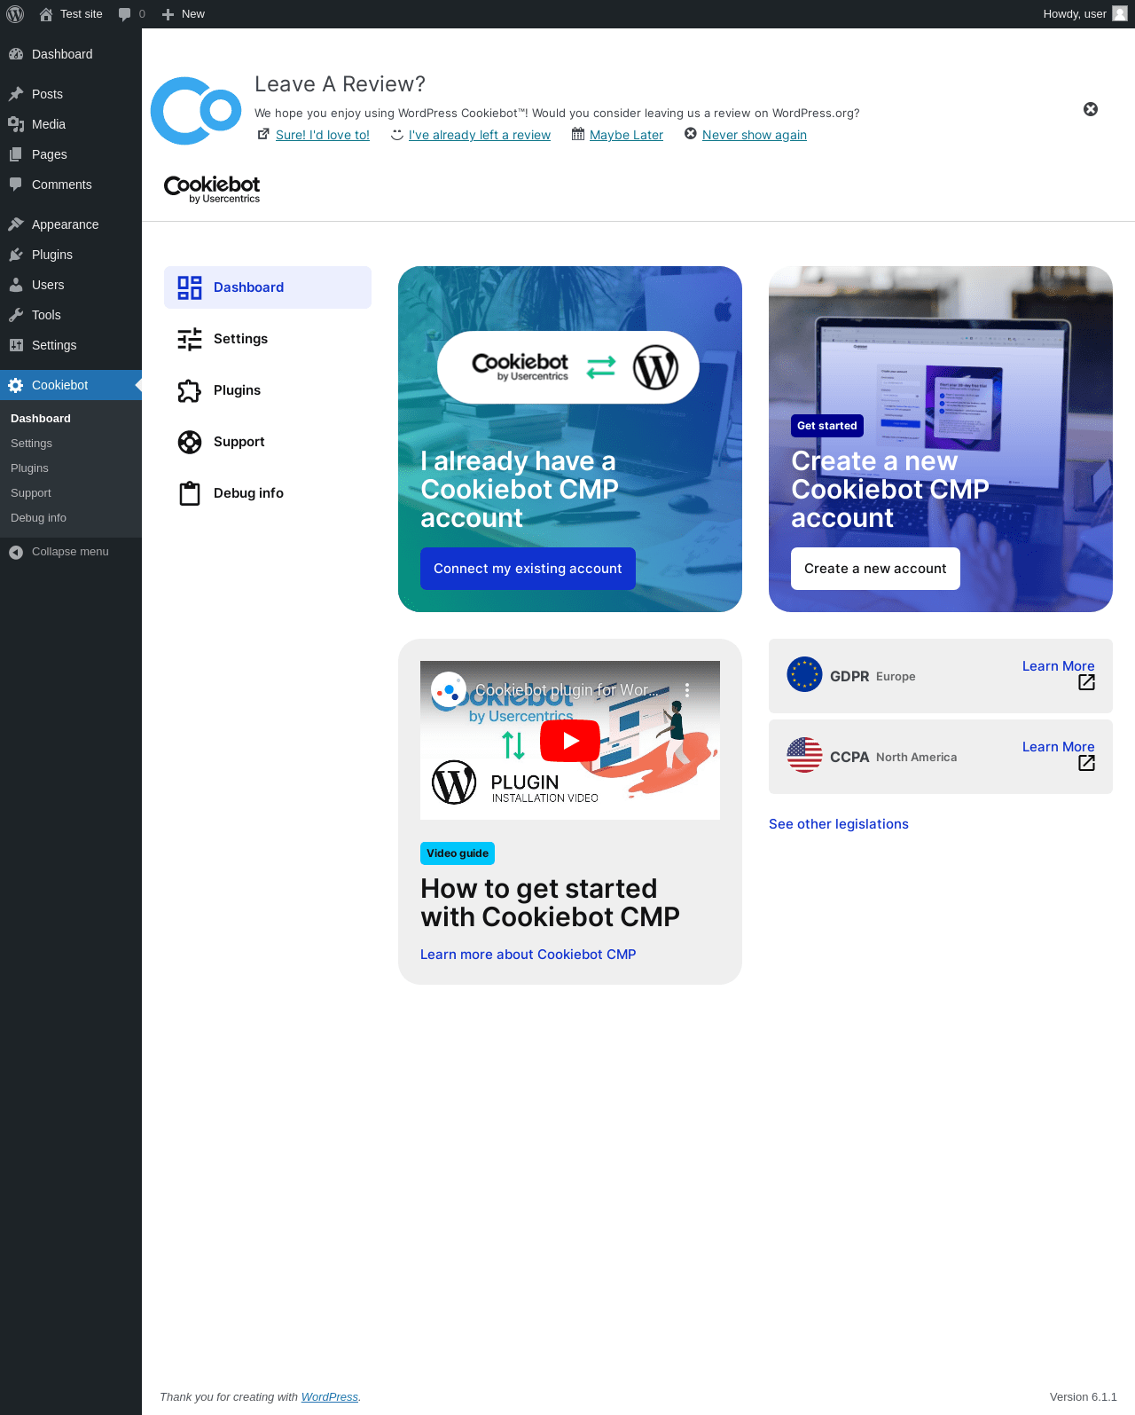Click the video channel avatar icon
The height and width of the screenshot is (1415, 1135).
pyautogui.click(x=449, y=689)
